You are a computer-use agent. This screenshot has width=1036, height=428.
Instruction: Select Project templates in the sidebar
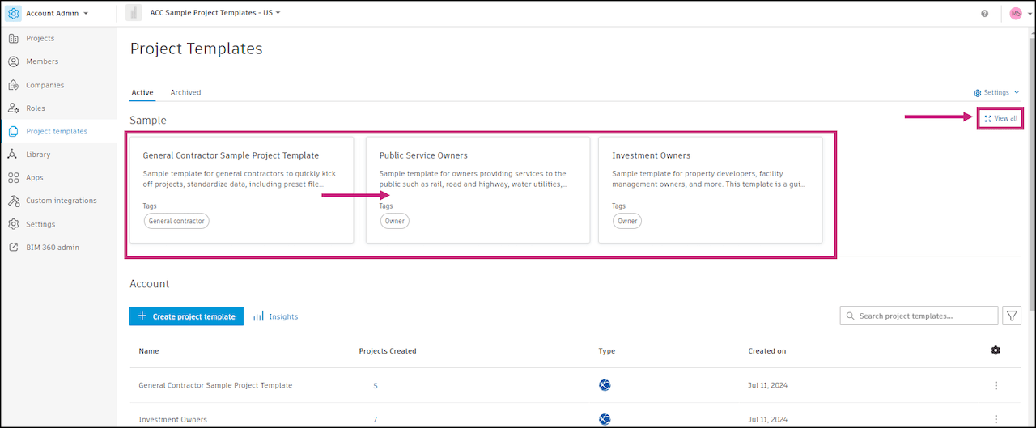pyautogui.click(x=58, y=131)
